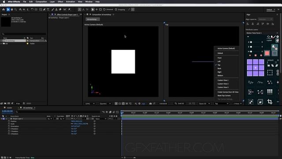Select the Roto Brush tool
The height and width of the screenshot is (159, 282).
point(65,9)
